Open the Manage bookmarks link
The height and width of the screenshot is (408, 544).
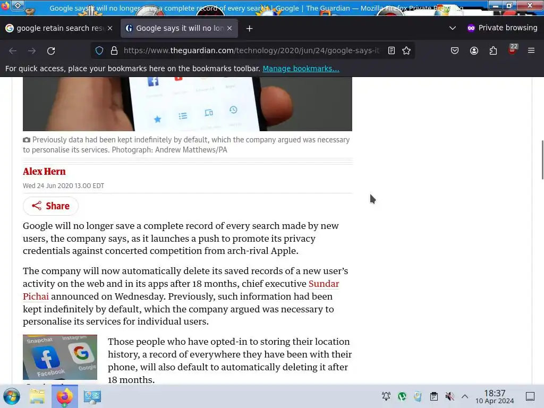tap(301, 69)
